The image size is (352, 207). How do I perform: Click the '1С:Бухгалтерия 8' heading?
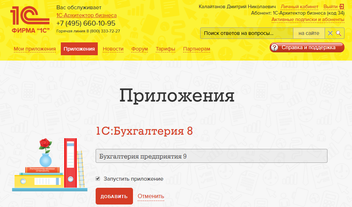tap(144, 131)
